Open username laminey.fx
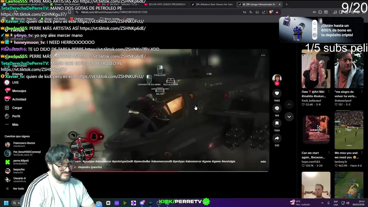 [x=341, y=162]
